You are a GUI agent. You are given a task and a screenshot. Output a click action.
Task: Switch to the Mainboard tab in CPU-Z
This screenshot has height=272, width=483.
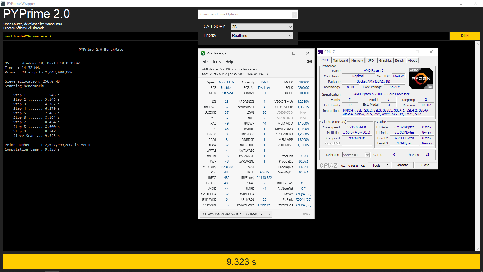click(x=340, y=60)
